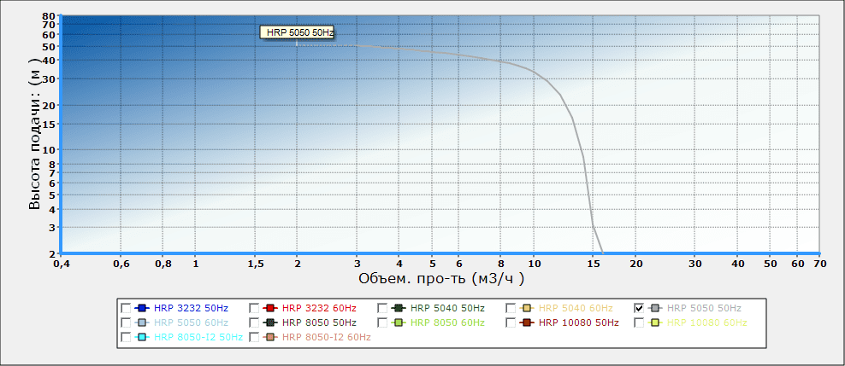Click the X-axis label 1,5
Viewport: 845px width, 366px height.
[256, 264]
